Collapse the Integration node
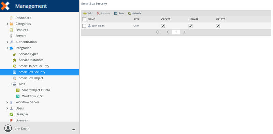Image resolution: width=273 pixels, height=134 pixels. click(7, 48)
